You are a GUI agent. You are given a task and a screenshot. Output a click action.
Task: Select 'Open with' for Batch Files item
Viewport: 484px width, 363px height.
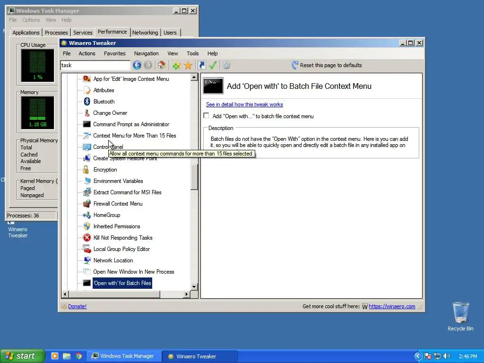coord(122,283)
